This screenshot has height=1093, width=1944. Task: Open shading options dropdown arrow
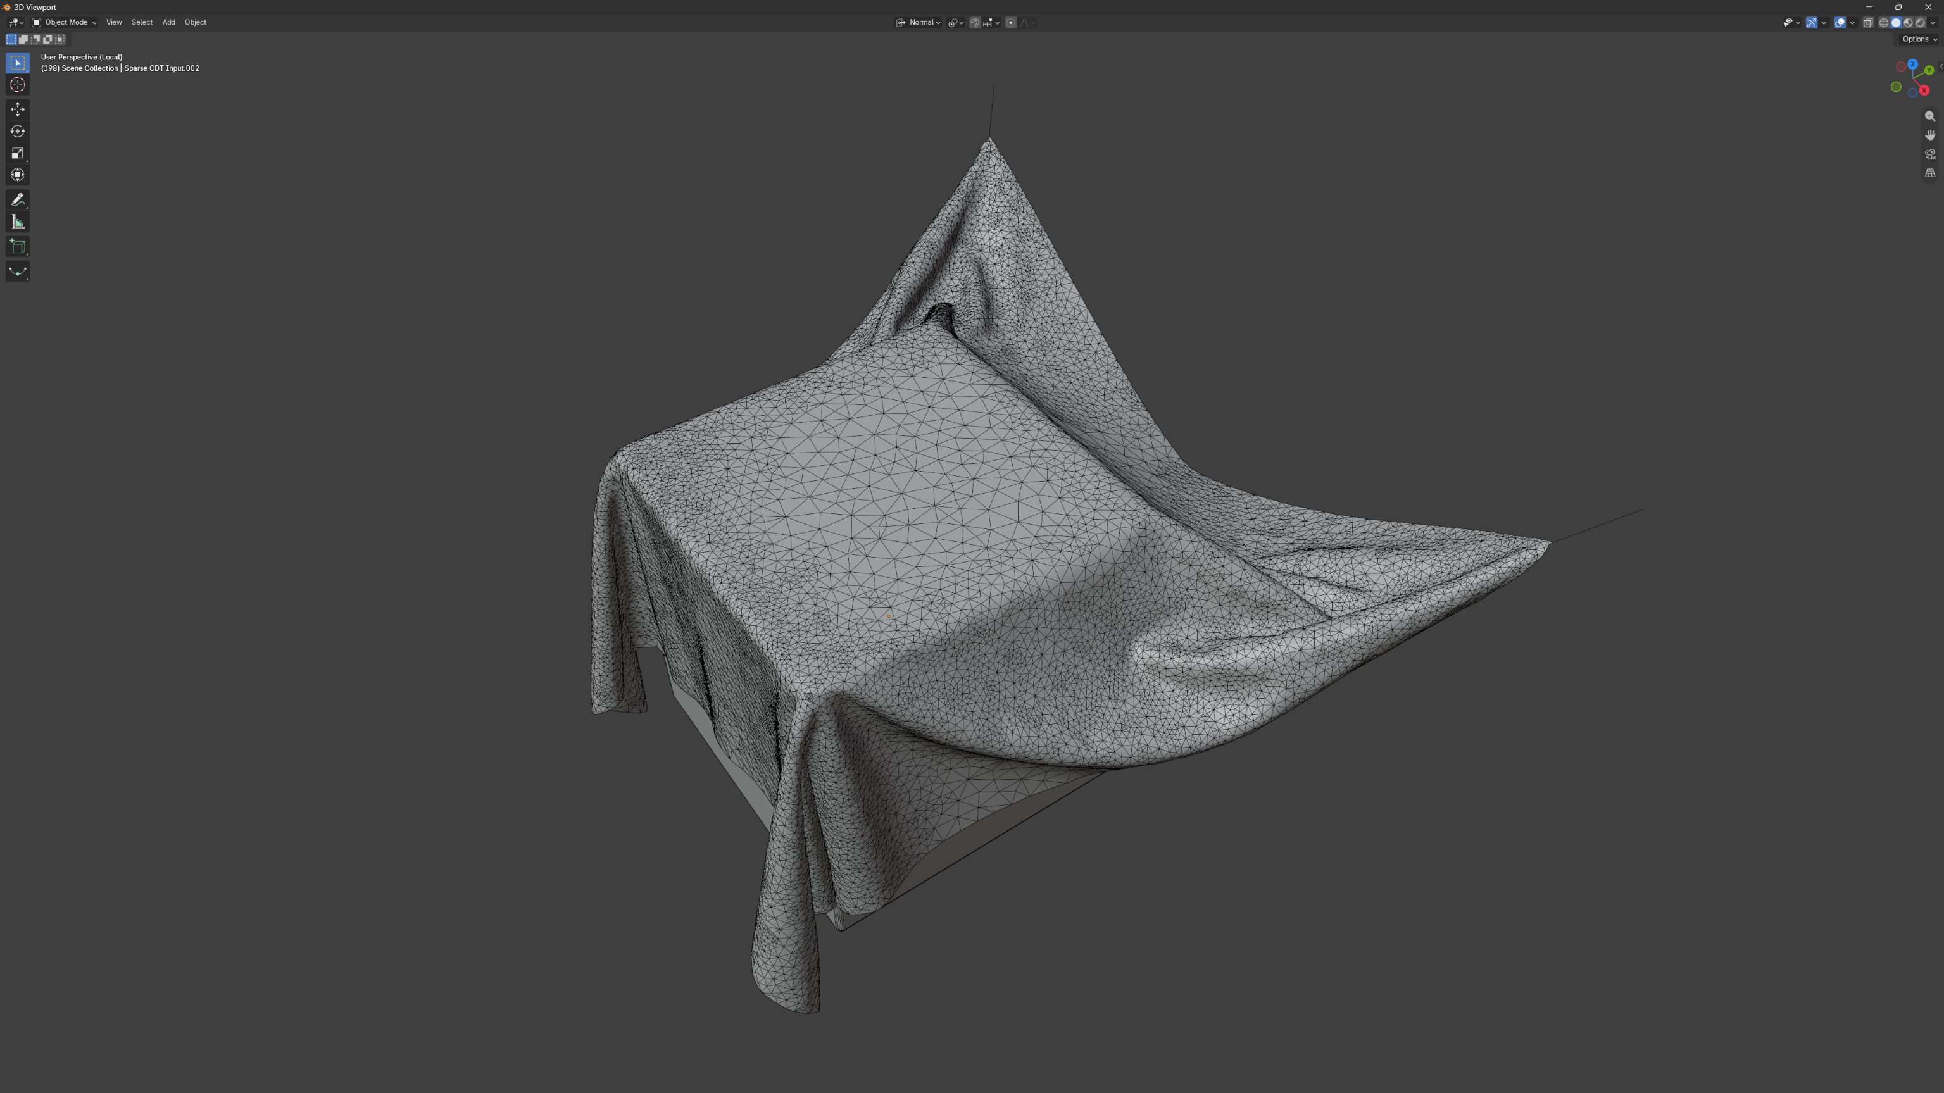(x=1933, y=23)
